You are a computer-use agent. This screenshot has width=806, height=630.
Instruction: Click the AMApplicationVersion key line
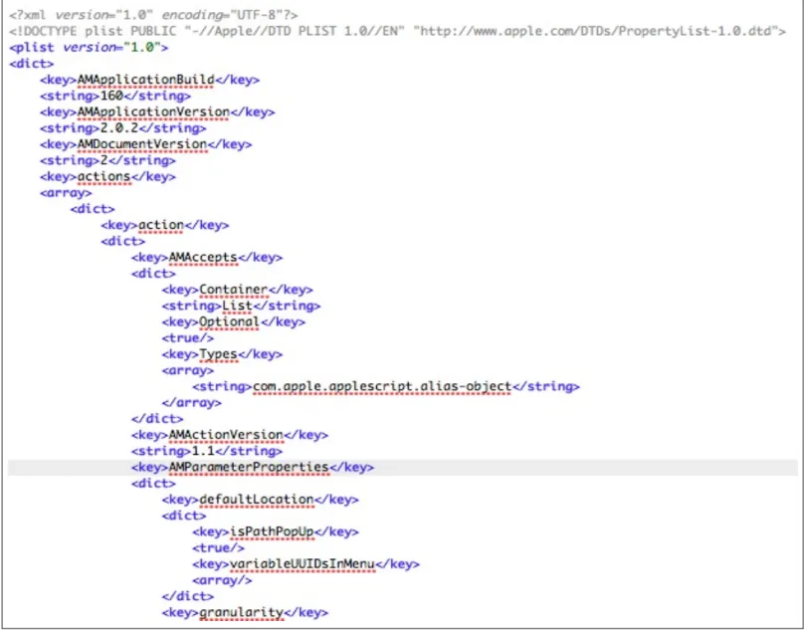pos(157,112)
